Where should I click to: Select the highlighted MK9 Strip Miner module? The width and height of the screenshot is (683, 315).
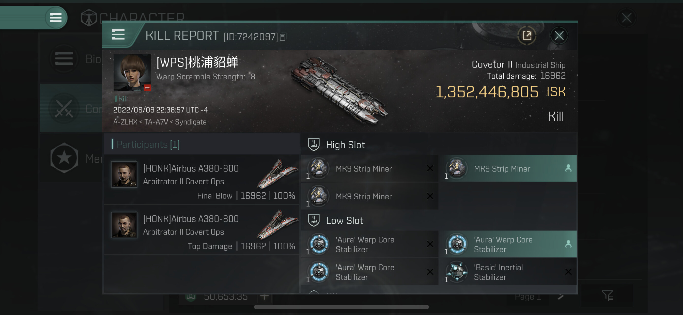(x=507, y=168)
